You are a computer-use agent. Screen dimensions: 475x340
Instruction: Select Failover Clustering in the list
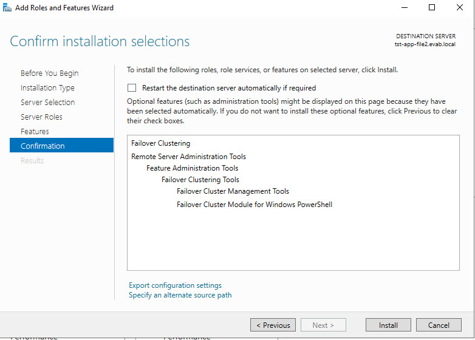coord(160,144)
